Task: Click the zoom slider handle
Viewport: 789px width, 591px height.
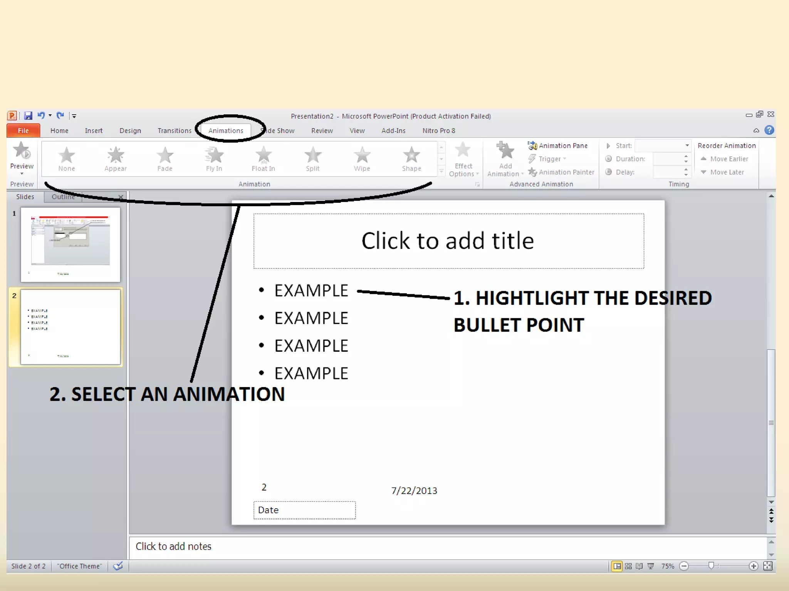Action: [711, 565]
